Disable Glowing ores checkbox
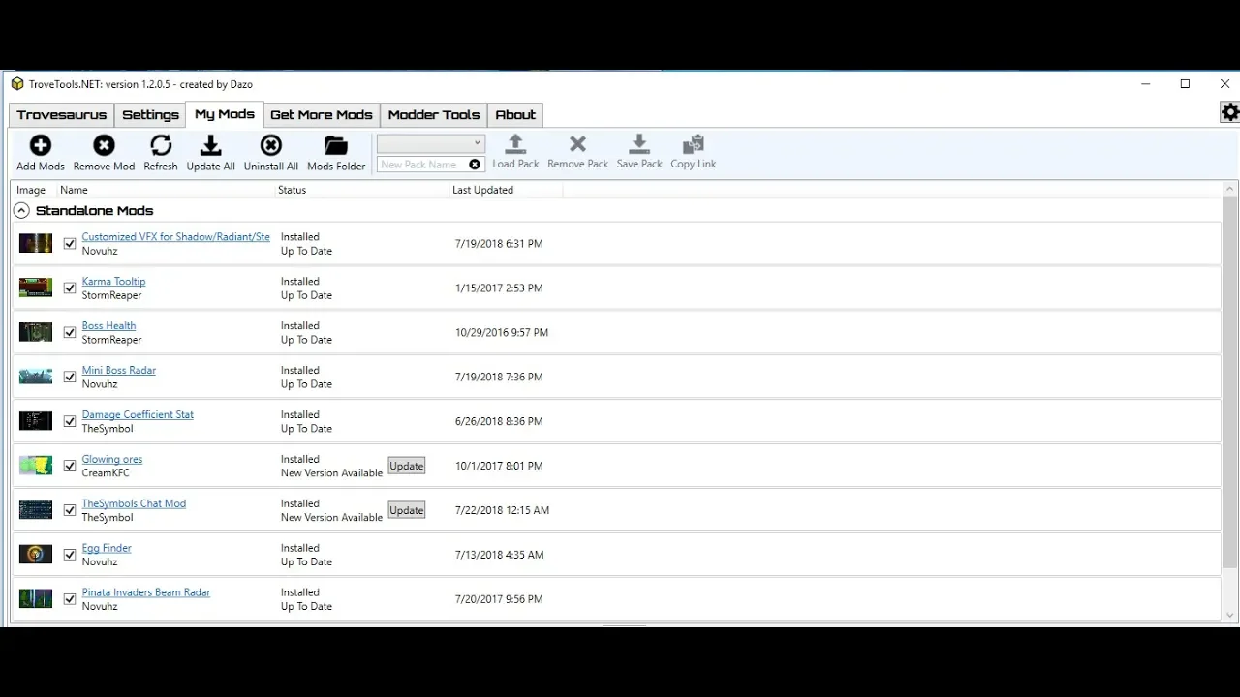The image size is (1240, 697). (70, 467)
